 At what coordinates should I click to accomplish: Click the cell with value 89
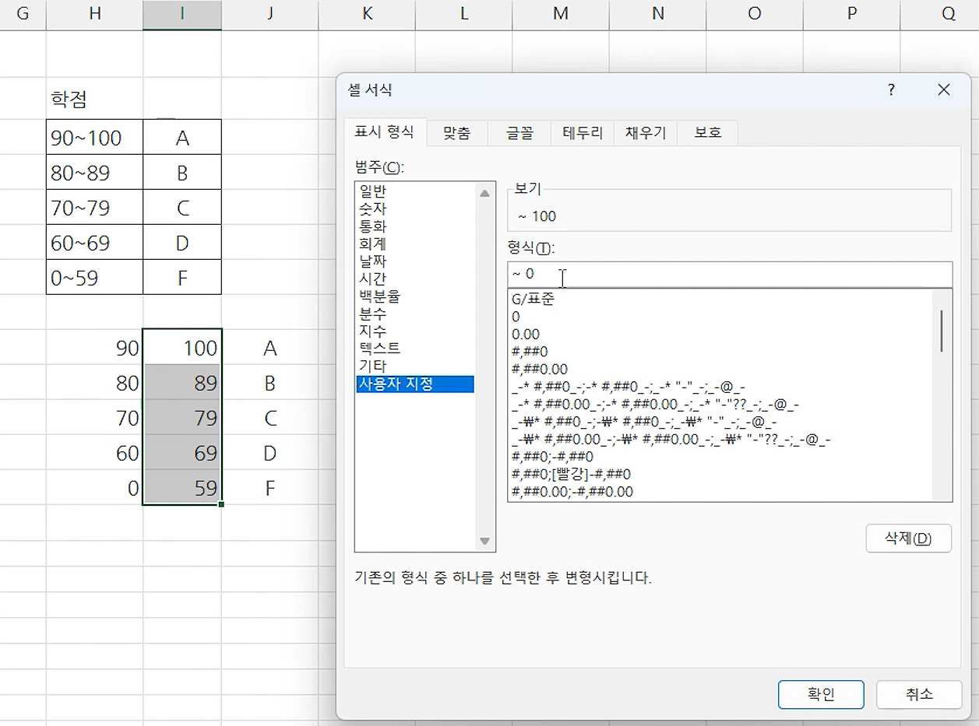182,383
